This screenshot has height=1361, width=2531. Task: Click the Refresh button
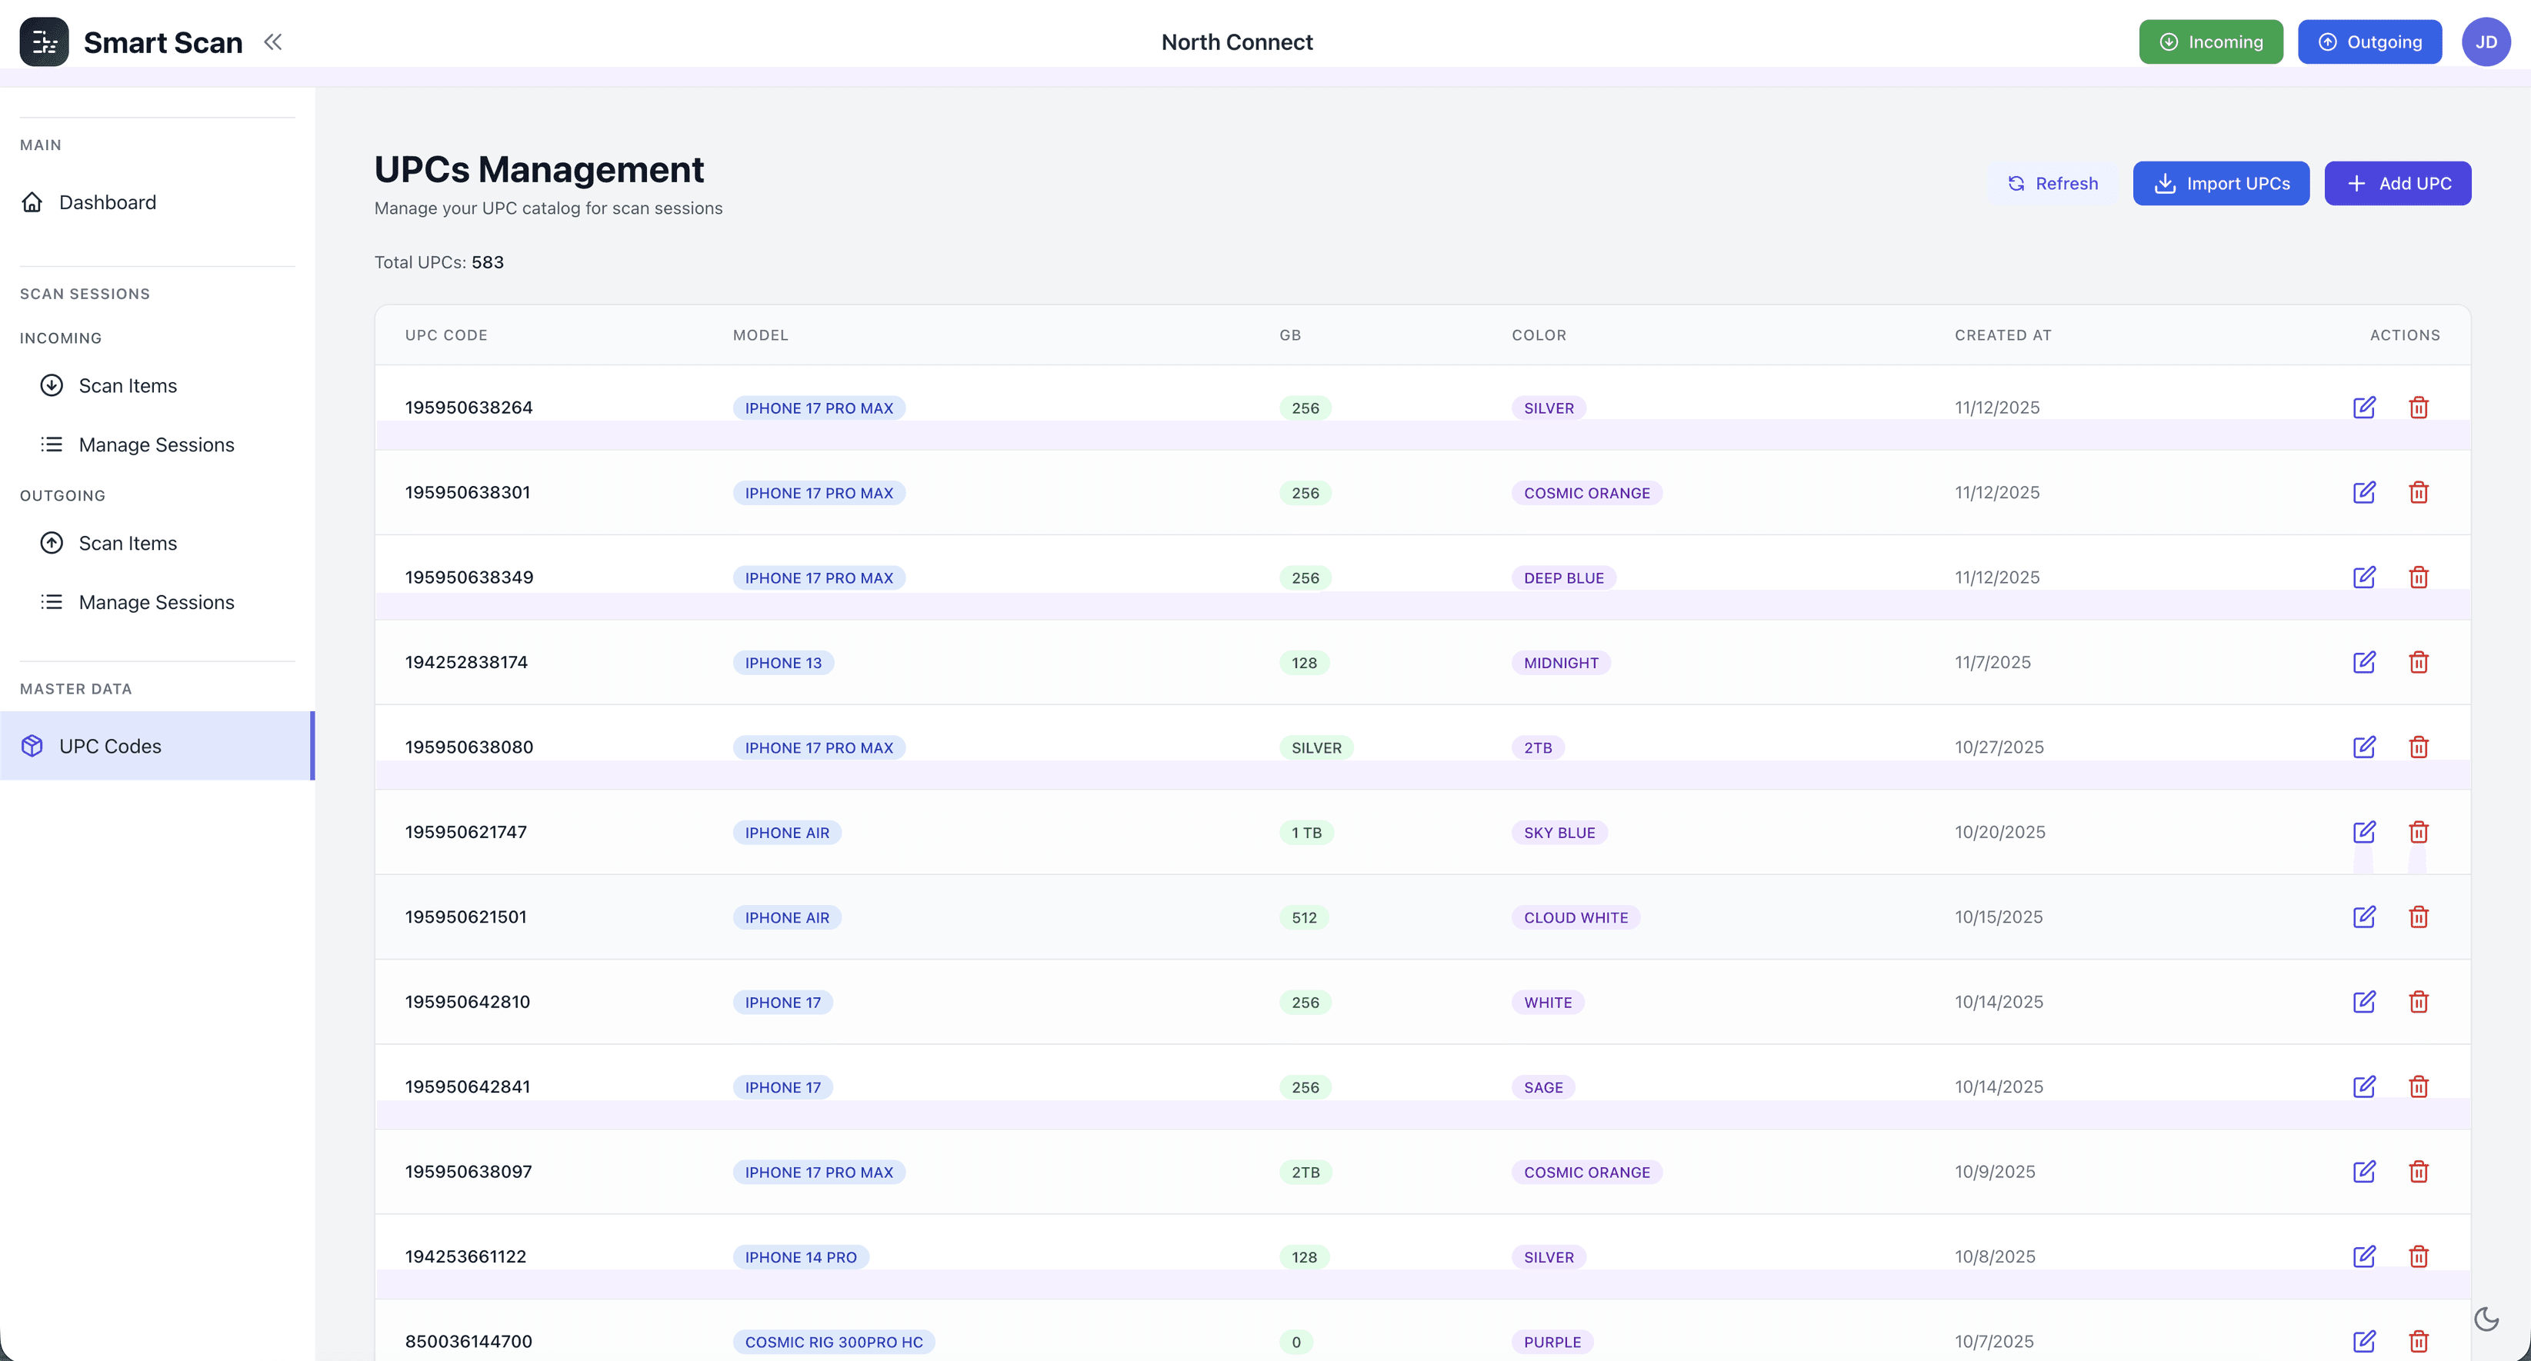click(2052, 184)
